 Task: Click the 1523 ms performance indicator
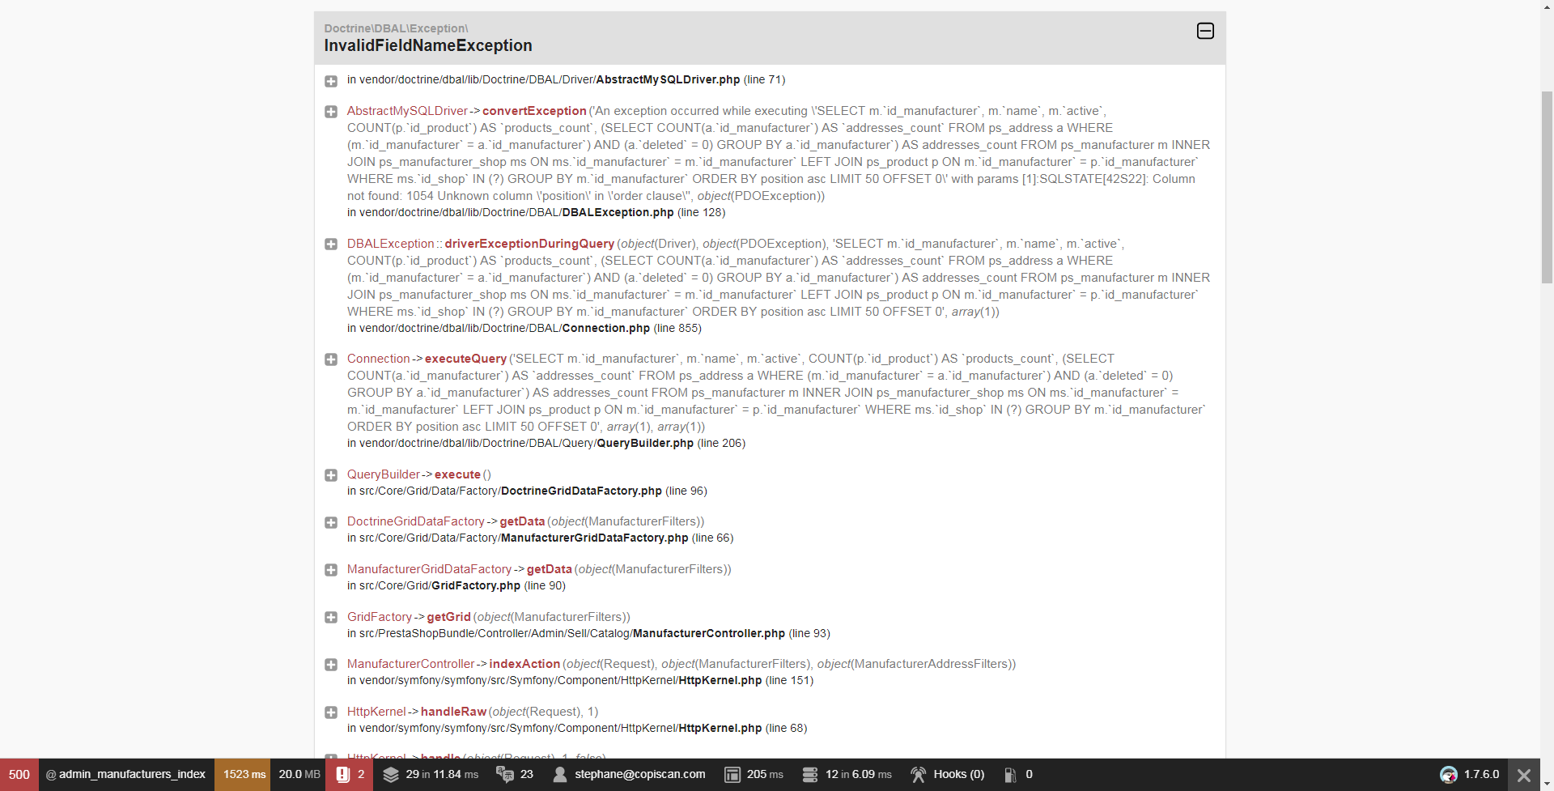pyautogui.click(x=242, y=774)
